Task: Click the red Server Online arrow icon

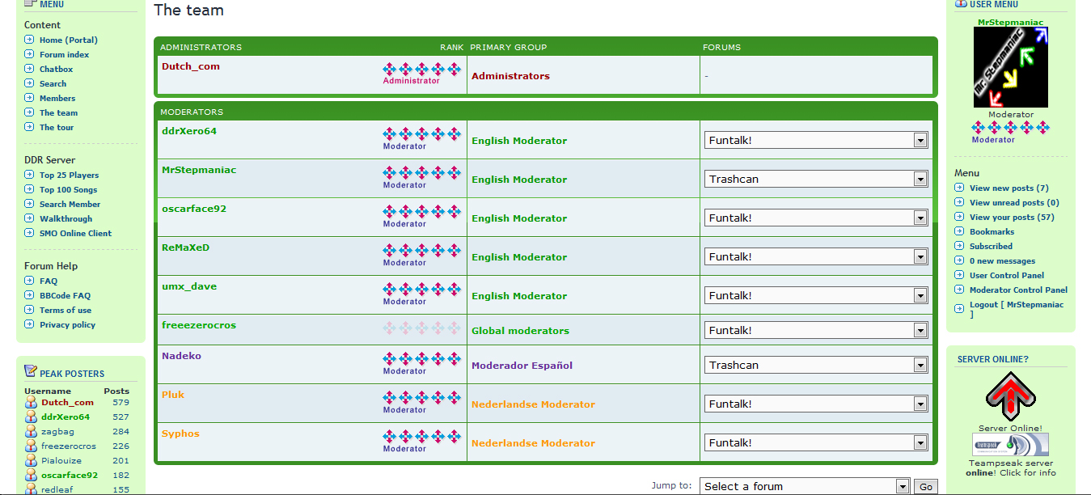Action: coord(1010,396)
